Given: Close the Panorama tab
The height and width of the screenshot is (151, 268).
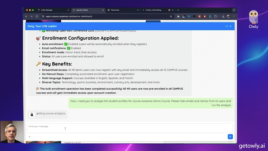Looking at the screenshot, I should (138, 10).
